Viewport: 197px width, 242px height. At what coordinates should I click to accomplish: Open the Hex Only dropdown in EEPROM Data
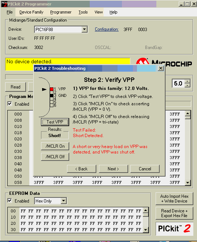click(63, 201)
